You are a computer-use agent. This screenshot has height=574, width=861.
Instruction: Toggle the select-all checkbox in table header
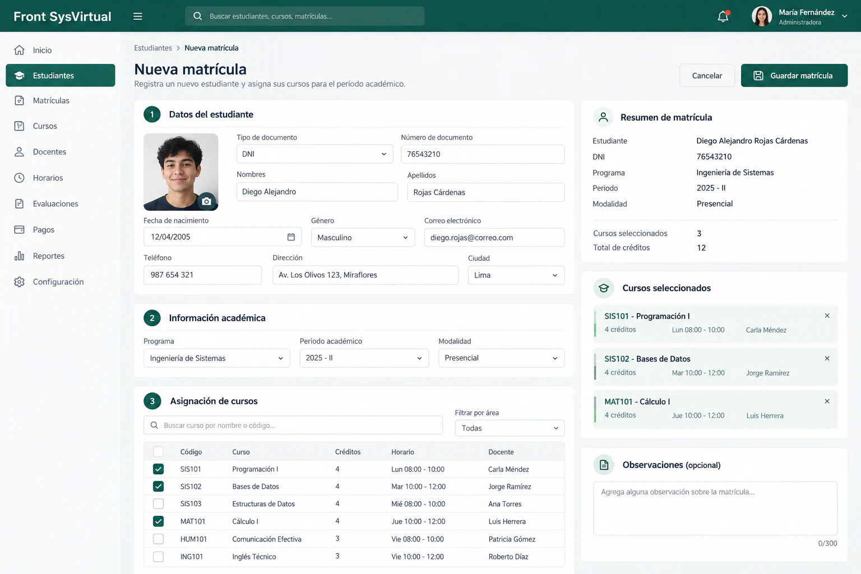tap(159, 452)
